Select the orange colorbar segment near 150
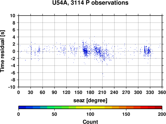The height and width of the screenshot is (124, 166). tap(123, 107)
